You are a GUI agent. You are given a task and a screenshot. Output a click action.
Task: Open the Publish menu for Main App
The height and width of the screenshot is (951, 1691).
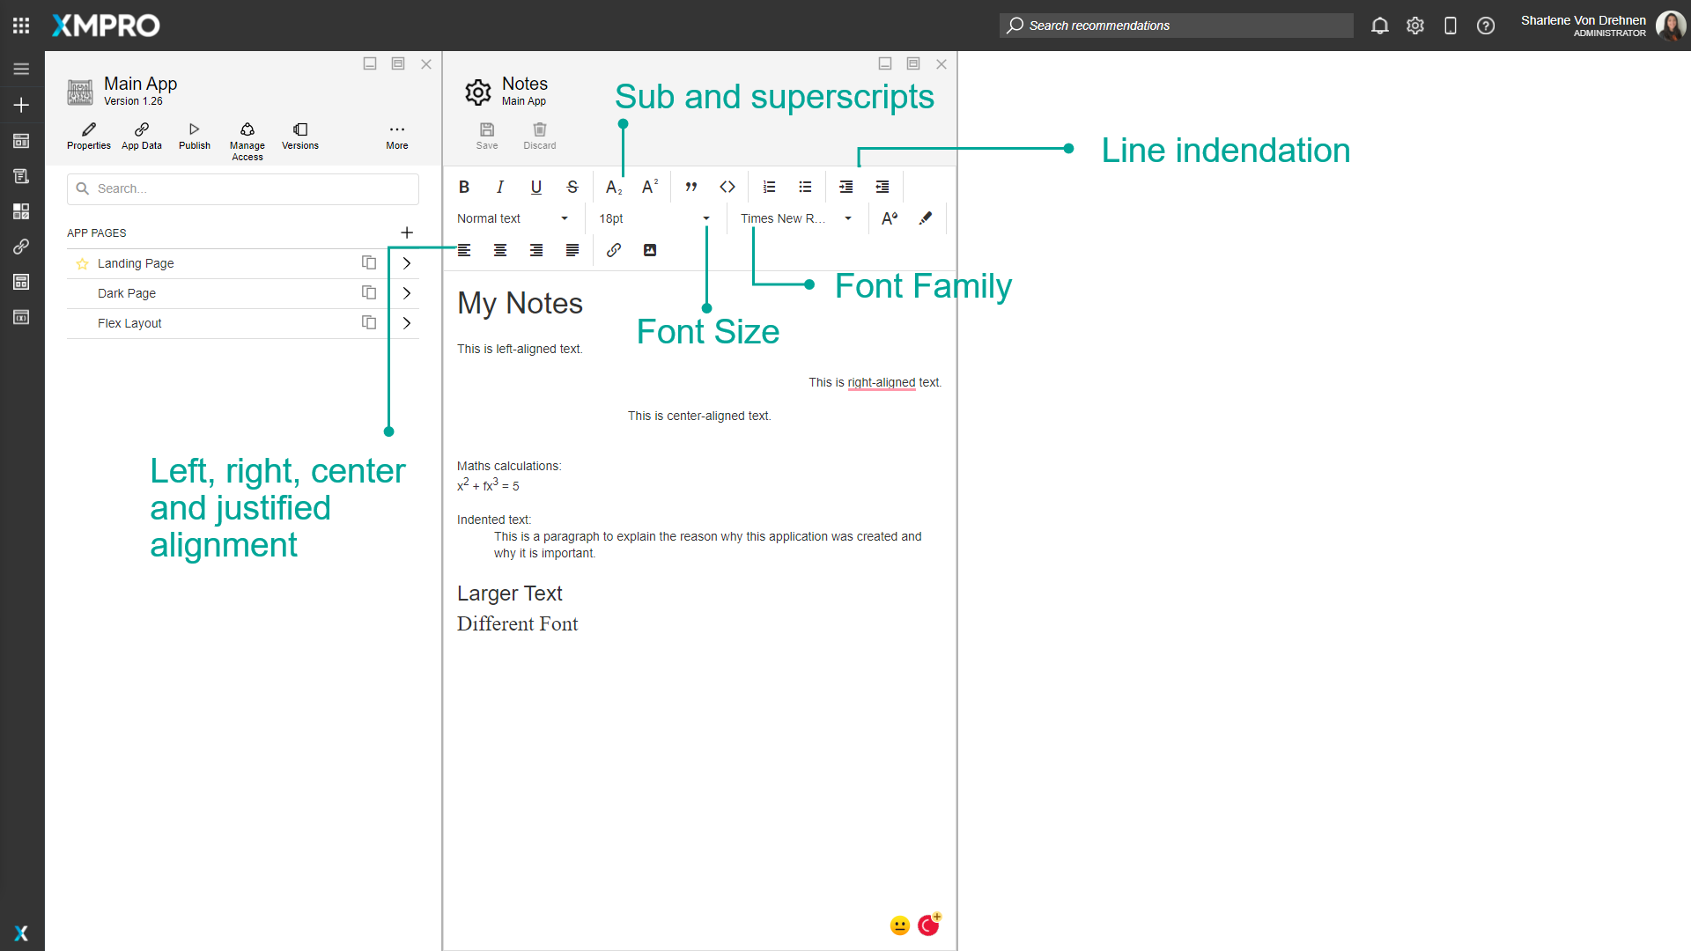pyautogui.click(x=194, y=135)
